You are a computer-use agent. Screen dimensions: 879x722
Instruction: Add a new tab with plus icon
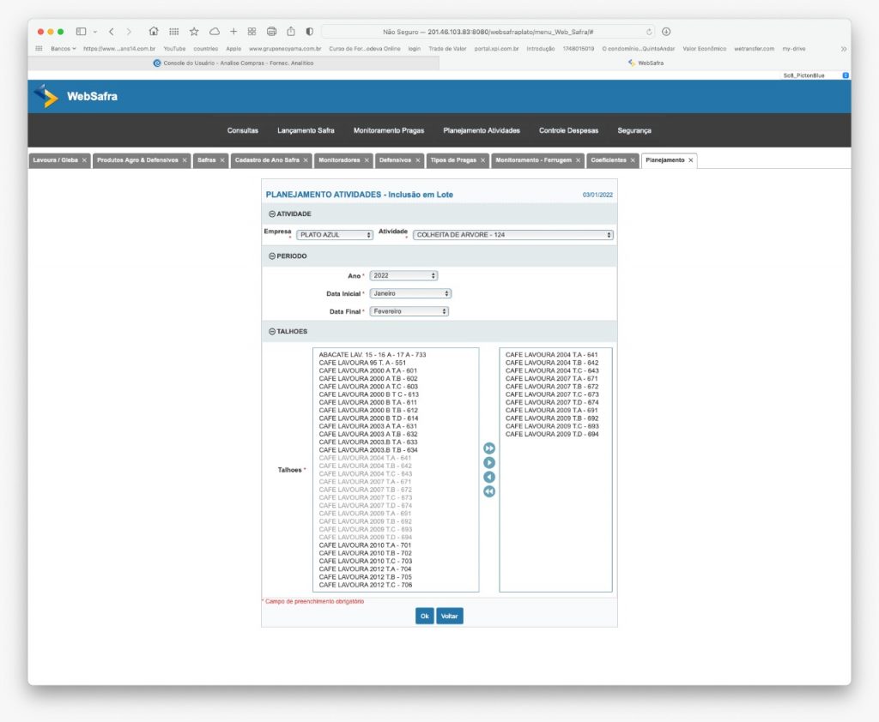233,32
